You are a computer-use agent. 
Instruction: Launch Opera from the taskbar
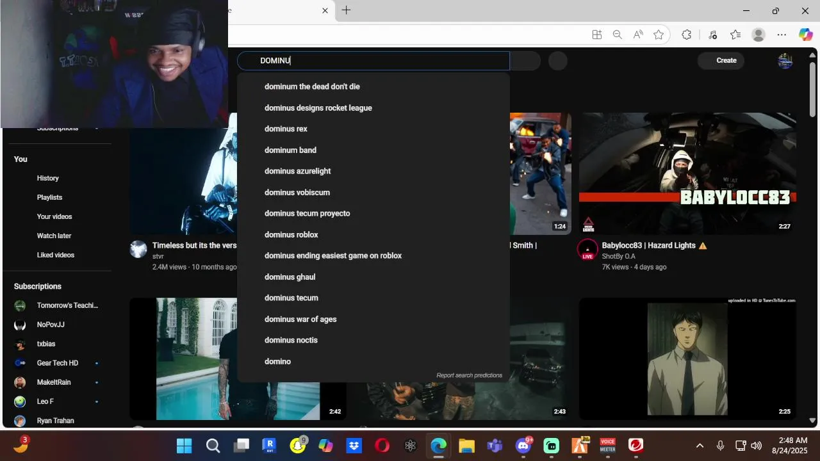[382, 445]
